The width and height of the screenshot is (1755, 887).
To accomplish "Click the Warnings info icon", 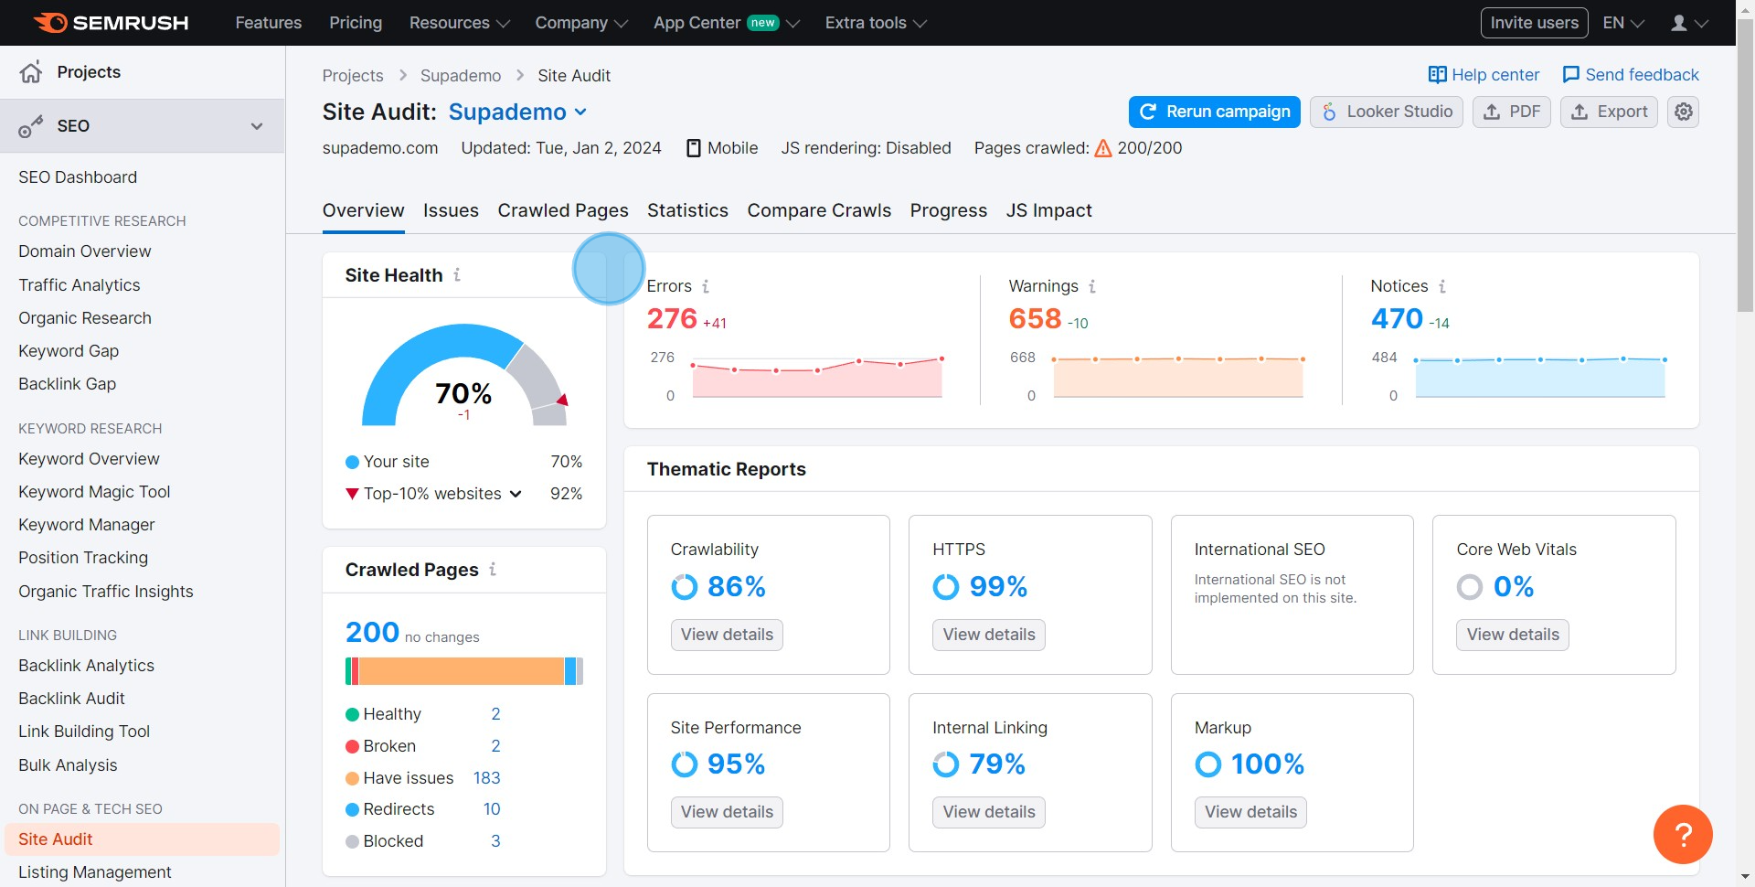I will pyautogui.click(x=1092, y=286).
